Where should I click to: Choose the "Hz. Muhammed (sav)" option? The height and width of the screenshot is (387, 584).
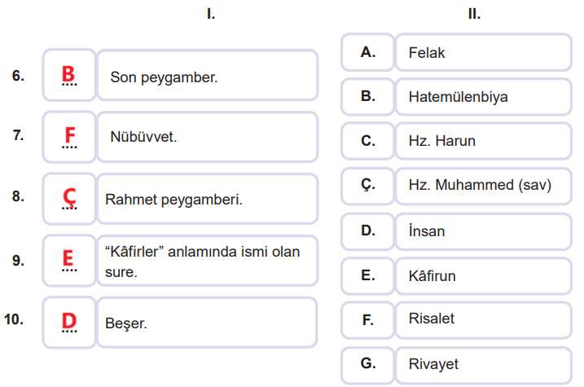point(484,186)
